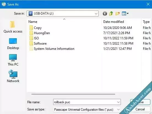This screenshot has width=152, height=114.
Task: Go back to the last folder visited
Action: point(105,13)
